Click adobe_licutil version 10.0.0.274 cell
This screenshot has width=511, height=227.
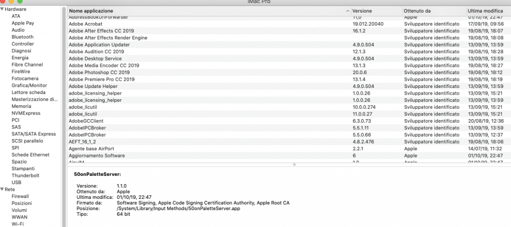pos(364,107)
